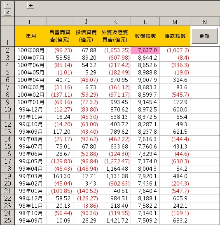The image size is (220, 225).
Task: Select row 25 header
Action: point(7,221)
